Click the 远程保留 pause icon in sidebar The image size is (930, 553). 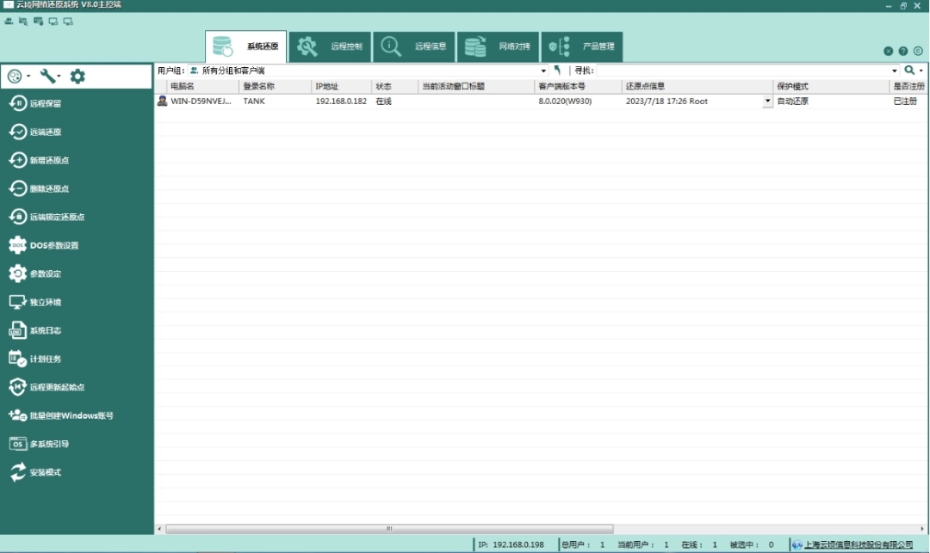click(x=18, y=103)
